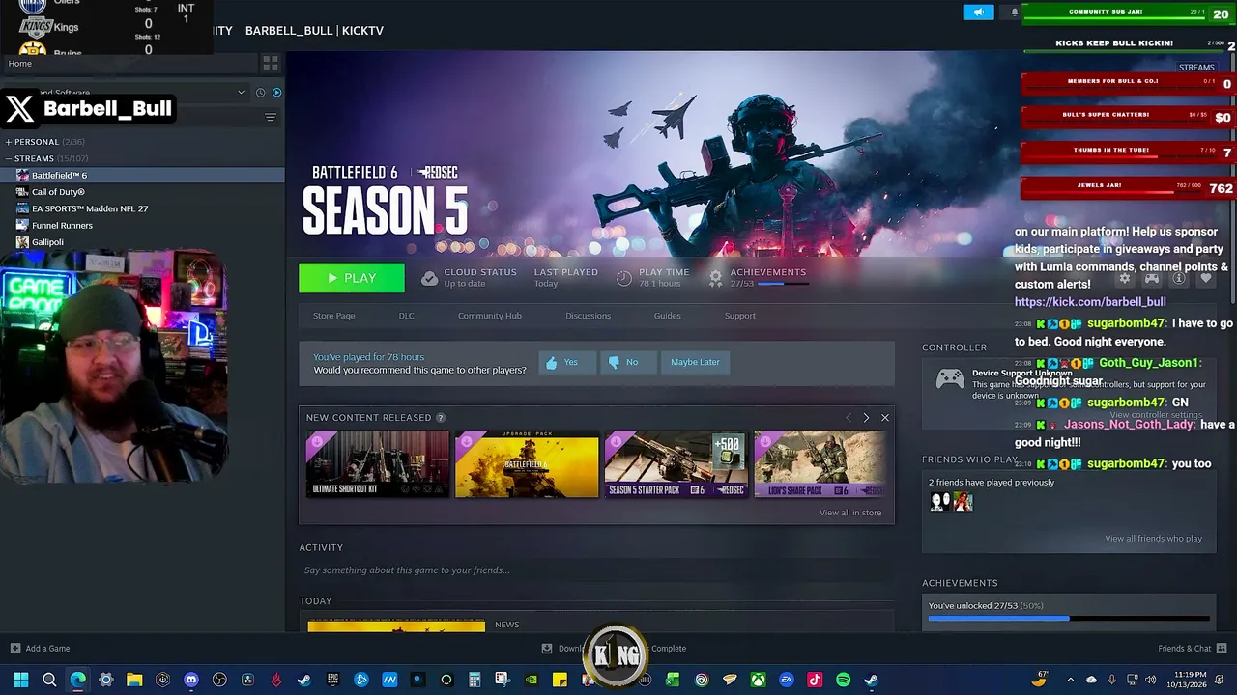
Task: Dismiss New Content Released panel
Action: (884, 418)
